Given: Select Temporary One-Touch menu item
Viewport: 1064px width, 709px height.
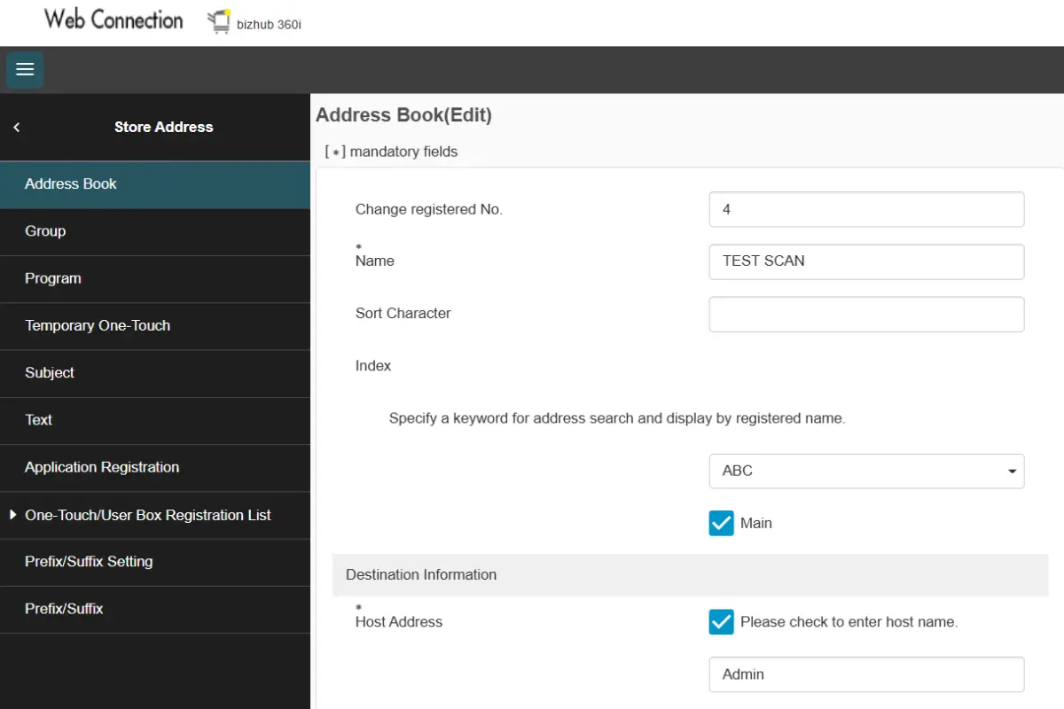Looking at the screenshot, I should point(98,325).
